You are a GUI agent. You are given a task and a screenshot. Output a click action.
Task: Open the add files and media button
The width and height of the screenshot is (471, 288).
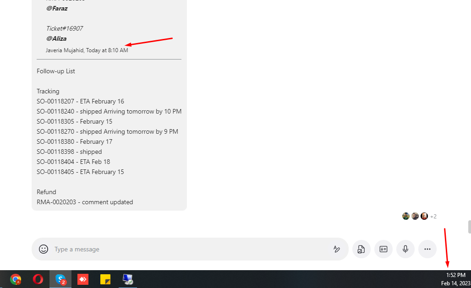pyautogui.click(x=361, y=249)
